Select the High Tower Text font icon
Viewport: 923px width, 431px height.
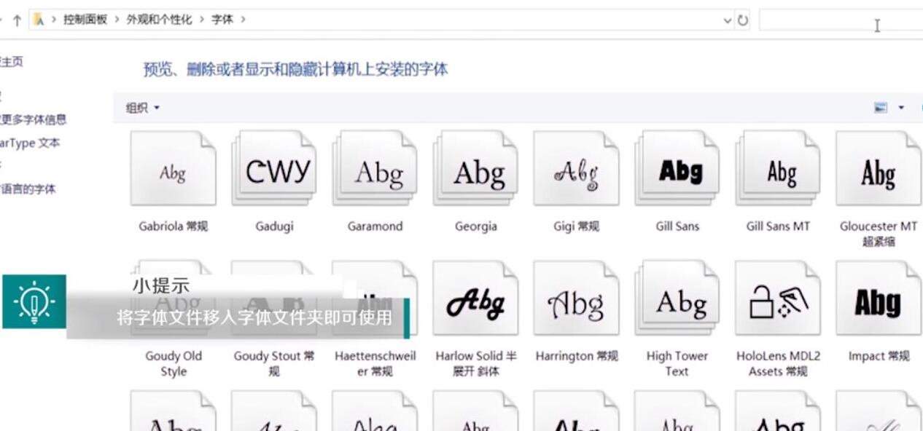click(677, 298)
